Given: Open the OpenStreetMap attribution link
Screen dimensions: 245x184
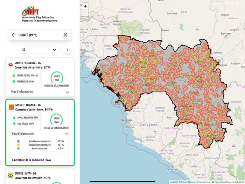Looking at the screenshot, I should point(222,182).
